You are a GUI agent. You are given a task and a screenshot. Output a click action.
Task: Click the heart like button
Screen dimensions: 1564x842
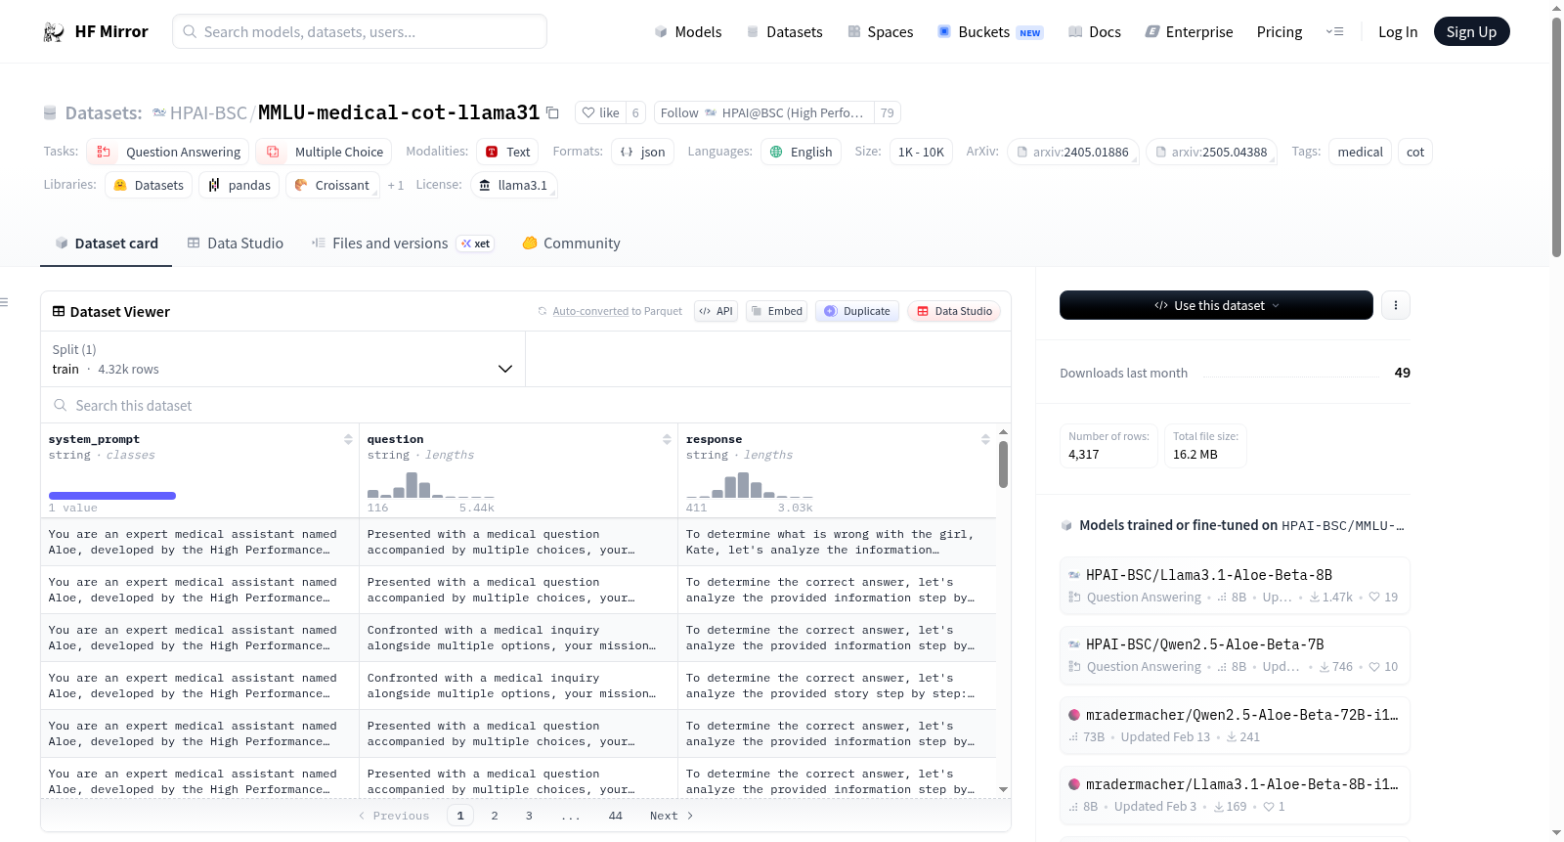click(x=600, y=112)
